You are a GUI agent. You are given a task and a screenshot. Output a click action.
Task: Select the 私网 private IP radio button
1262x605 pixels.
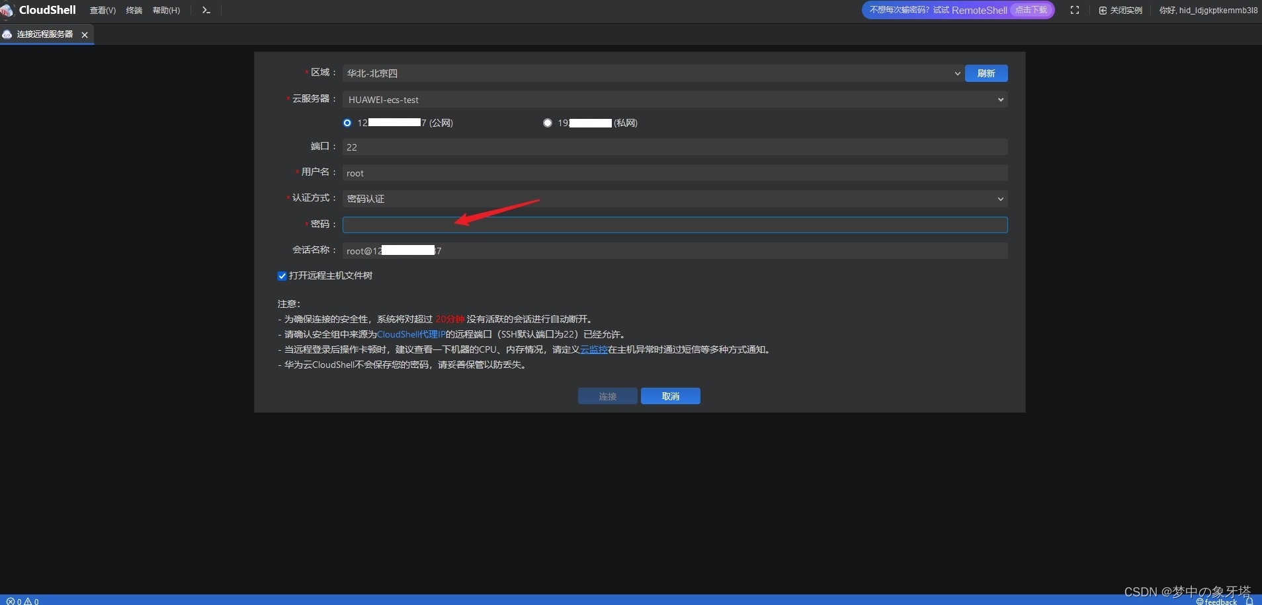[548, 123]
